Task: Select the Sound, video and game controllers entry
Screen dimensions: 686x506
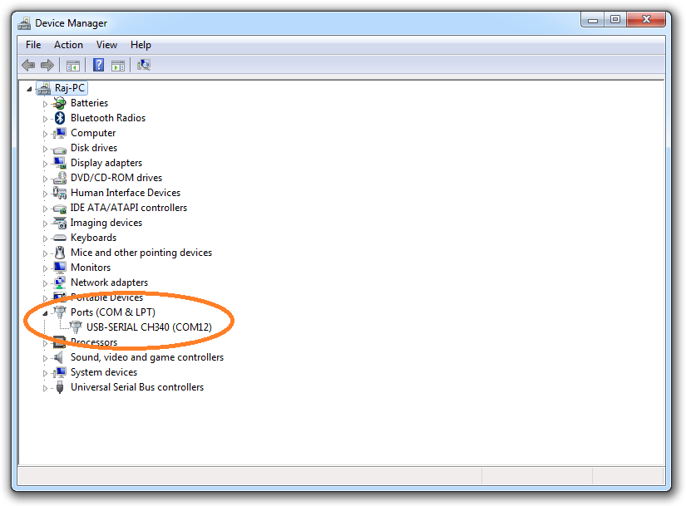Action: coord(147,356)
